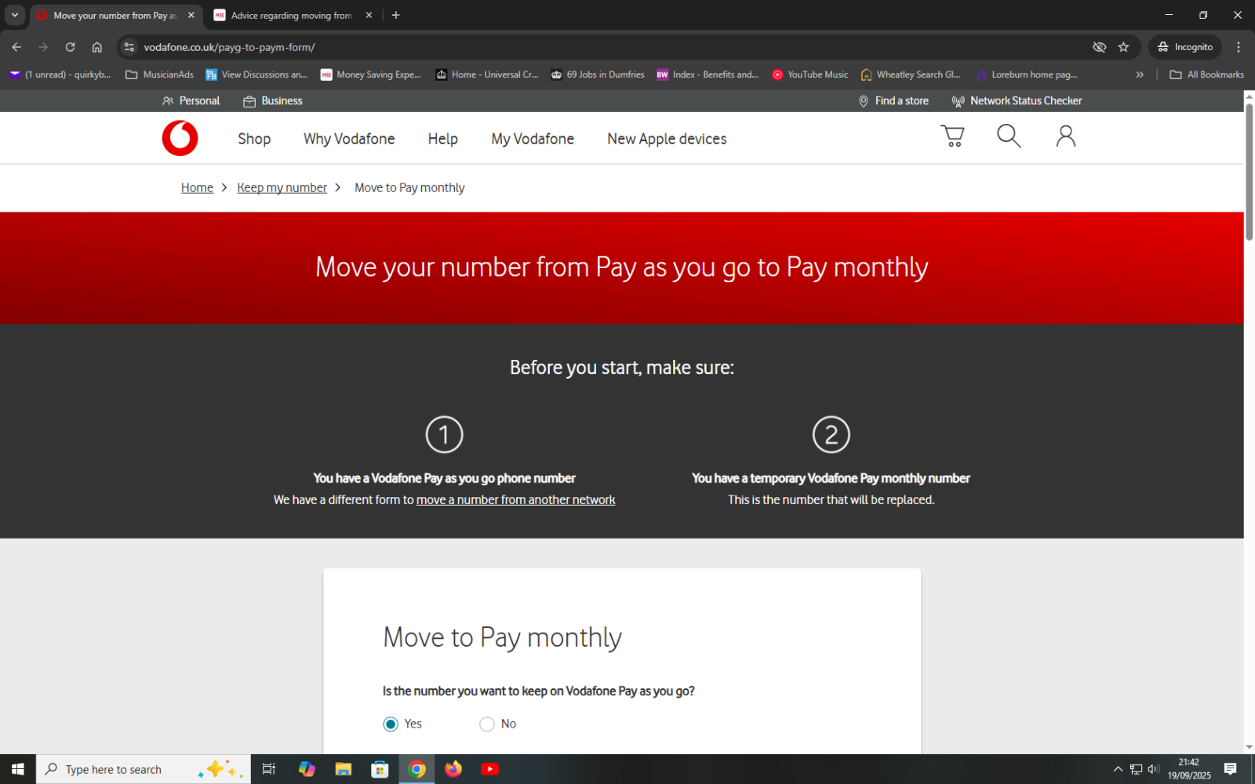The image size is (1255, 784).
Task: Open Money Saving Expert bookmark
Action: tap(371, 74)
